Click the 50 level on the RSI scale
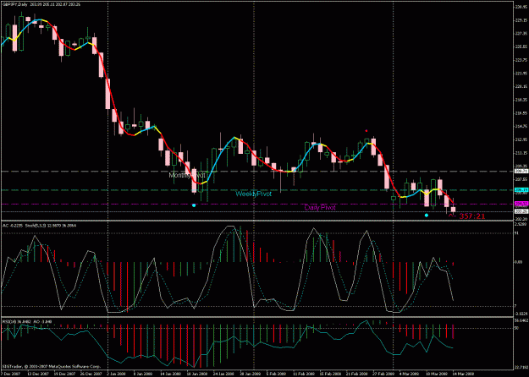Image resolution: width=529 pixels, height=377 pixels. tap(516, 328)
